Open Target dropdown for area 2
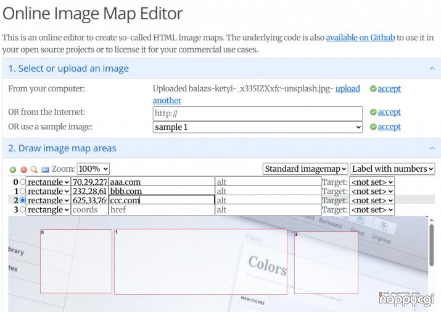The width and height of the screenshot is (441, 312). point(372,200)
